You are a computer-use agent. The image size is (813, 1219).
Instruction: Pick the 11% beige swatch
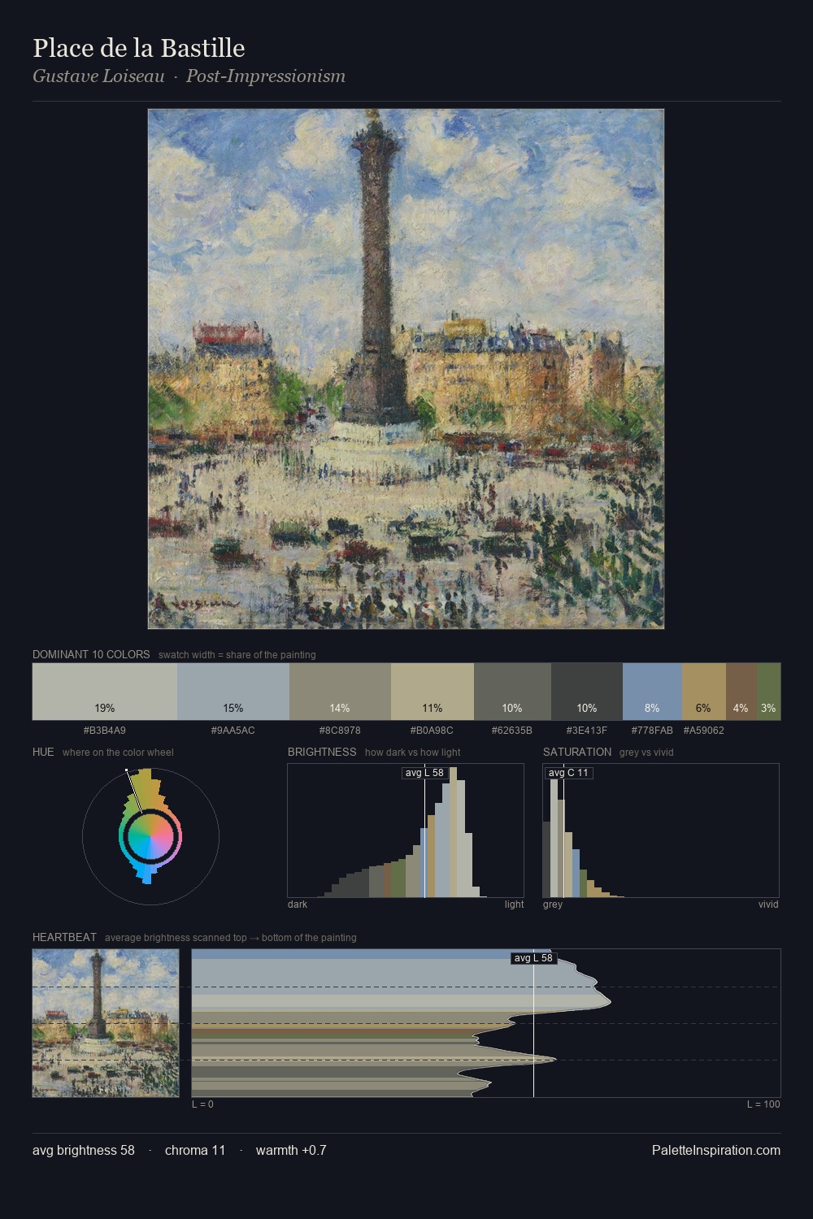point(433,692)
